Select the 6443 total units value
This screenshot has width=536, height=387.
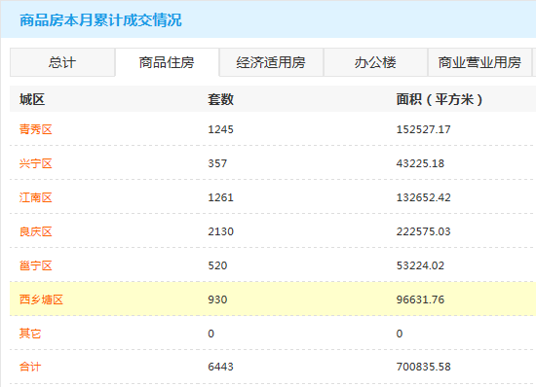click(x=220, y=367)
